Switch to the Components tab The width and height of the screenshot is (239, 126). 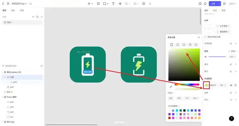point(13,10)
